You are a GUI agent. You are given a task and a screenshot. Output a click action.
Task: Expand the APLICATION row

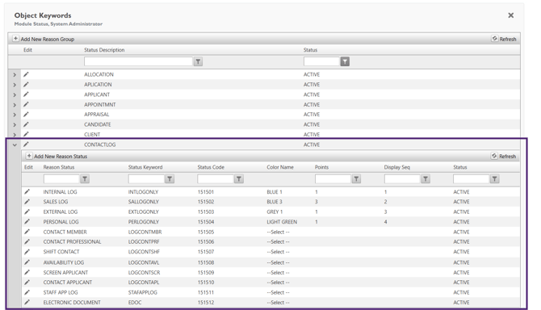pyautogui.click(x=15, y=85)
